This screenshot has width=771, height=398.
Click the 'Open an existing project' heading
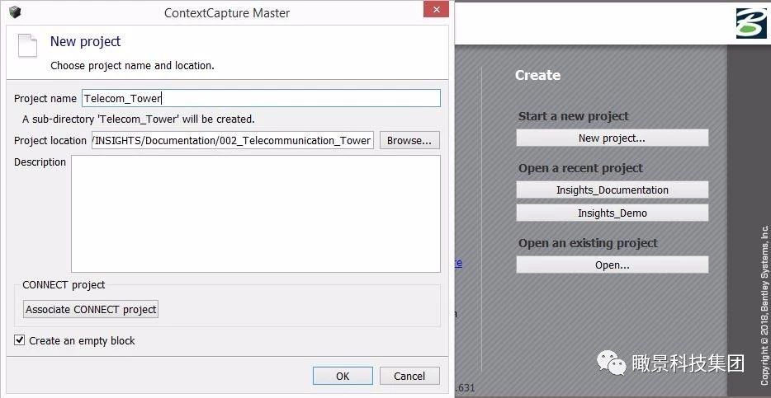click(588, 243)
